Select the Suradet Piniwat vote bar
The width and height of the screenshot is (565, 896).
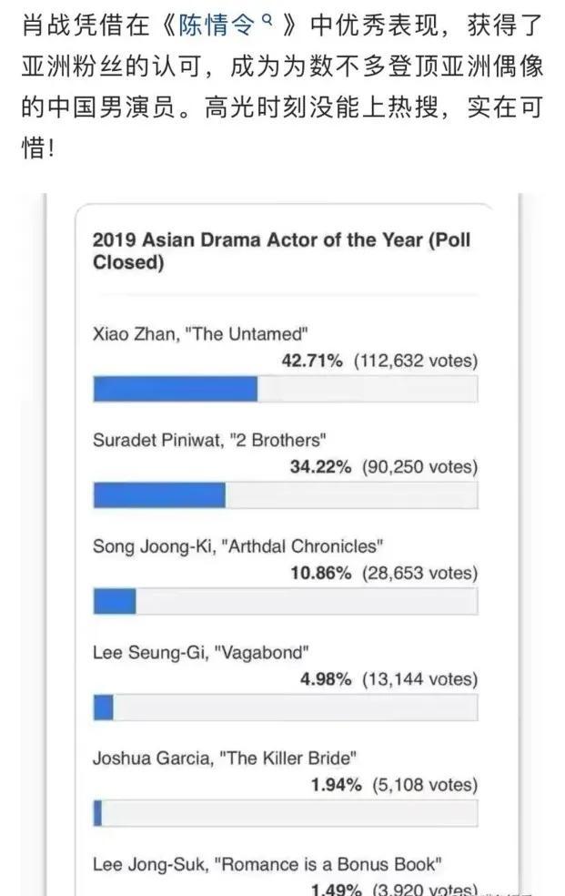tap(286, 494)
